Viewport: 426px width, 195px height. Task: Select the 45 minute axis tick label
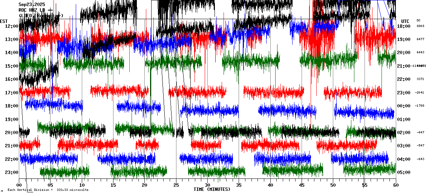coord(302,185)
